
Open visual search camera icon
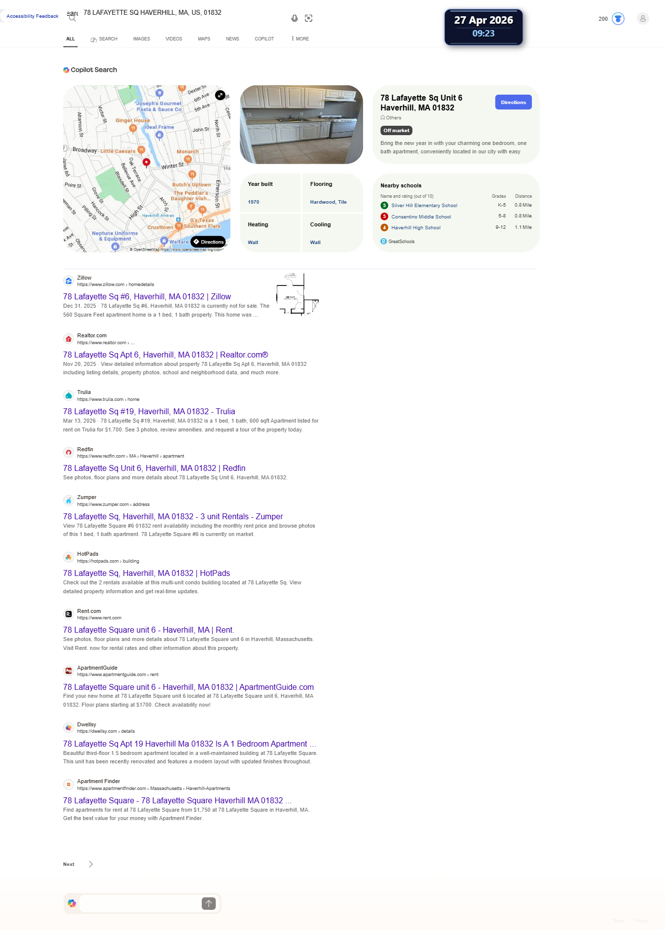pos(309,18)
